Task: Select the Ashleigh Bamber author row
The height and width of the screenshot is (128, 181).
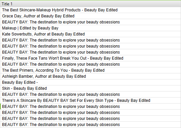Action: (91, 76)
